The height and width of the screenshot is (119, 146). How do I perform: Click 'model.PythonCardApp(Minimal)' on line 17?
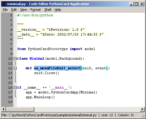(68, 92)
